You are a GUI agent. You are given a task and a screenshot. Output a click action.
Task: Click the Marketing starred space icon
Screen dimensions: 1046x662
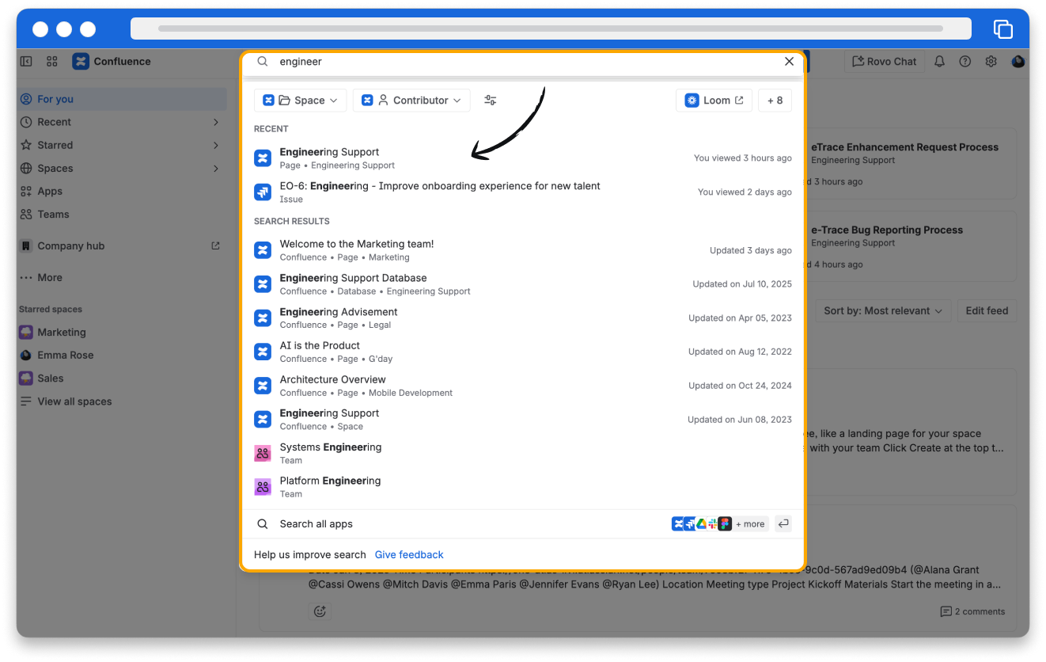coord(26,332)
